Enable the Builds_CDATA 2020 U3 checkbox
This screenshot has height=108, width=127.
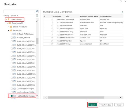(x=12, y=85)
